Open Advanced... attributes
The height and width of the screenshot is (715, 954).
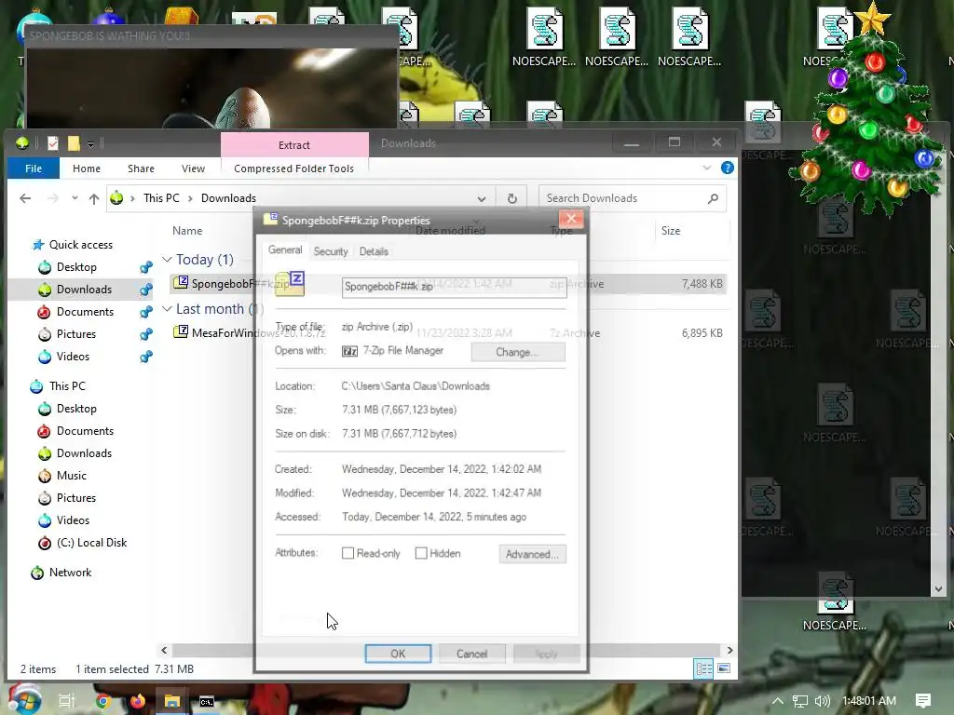point(532,554)
